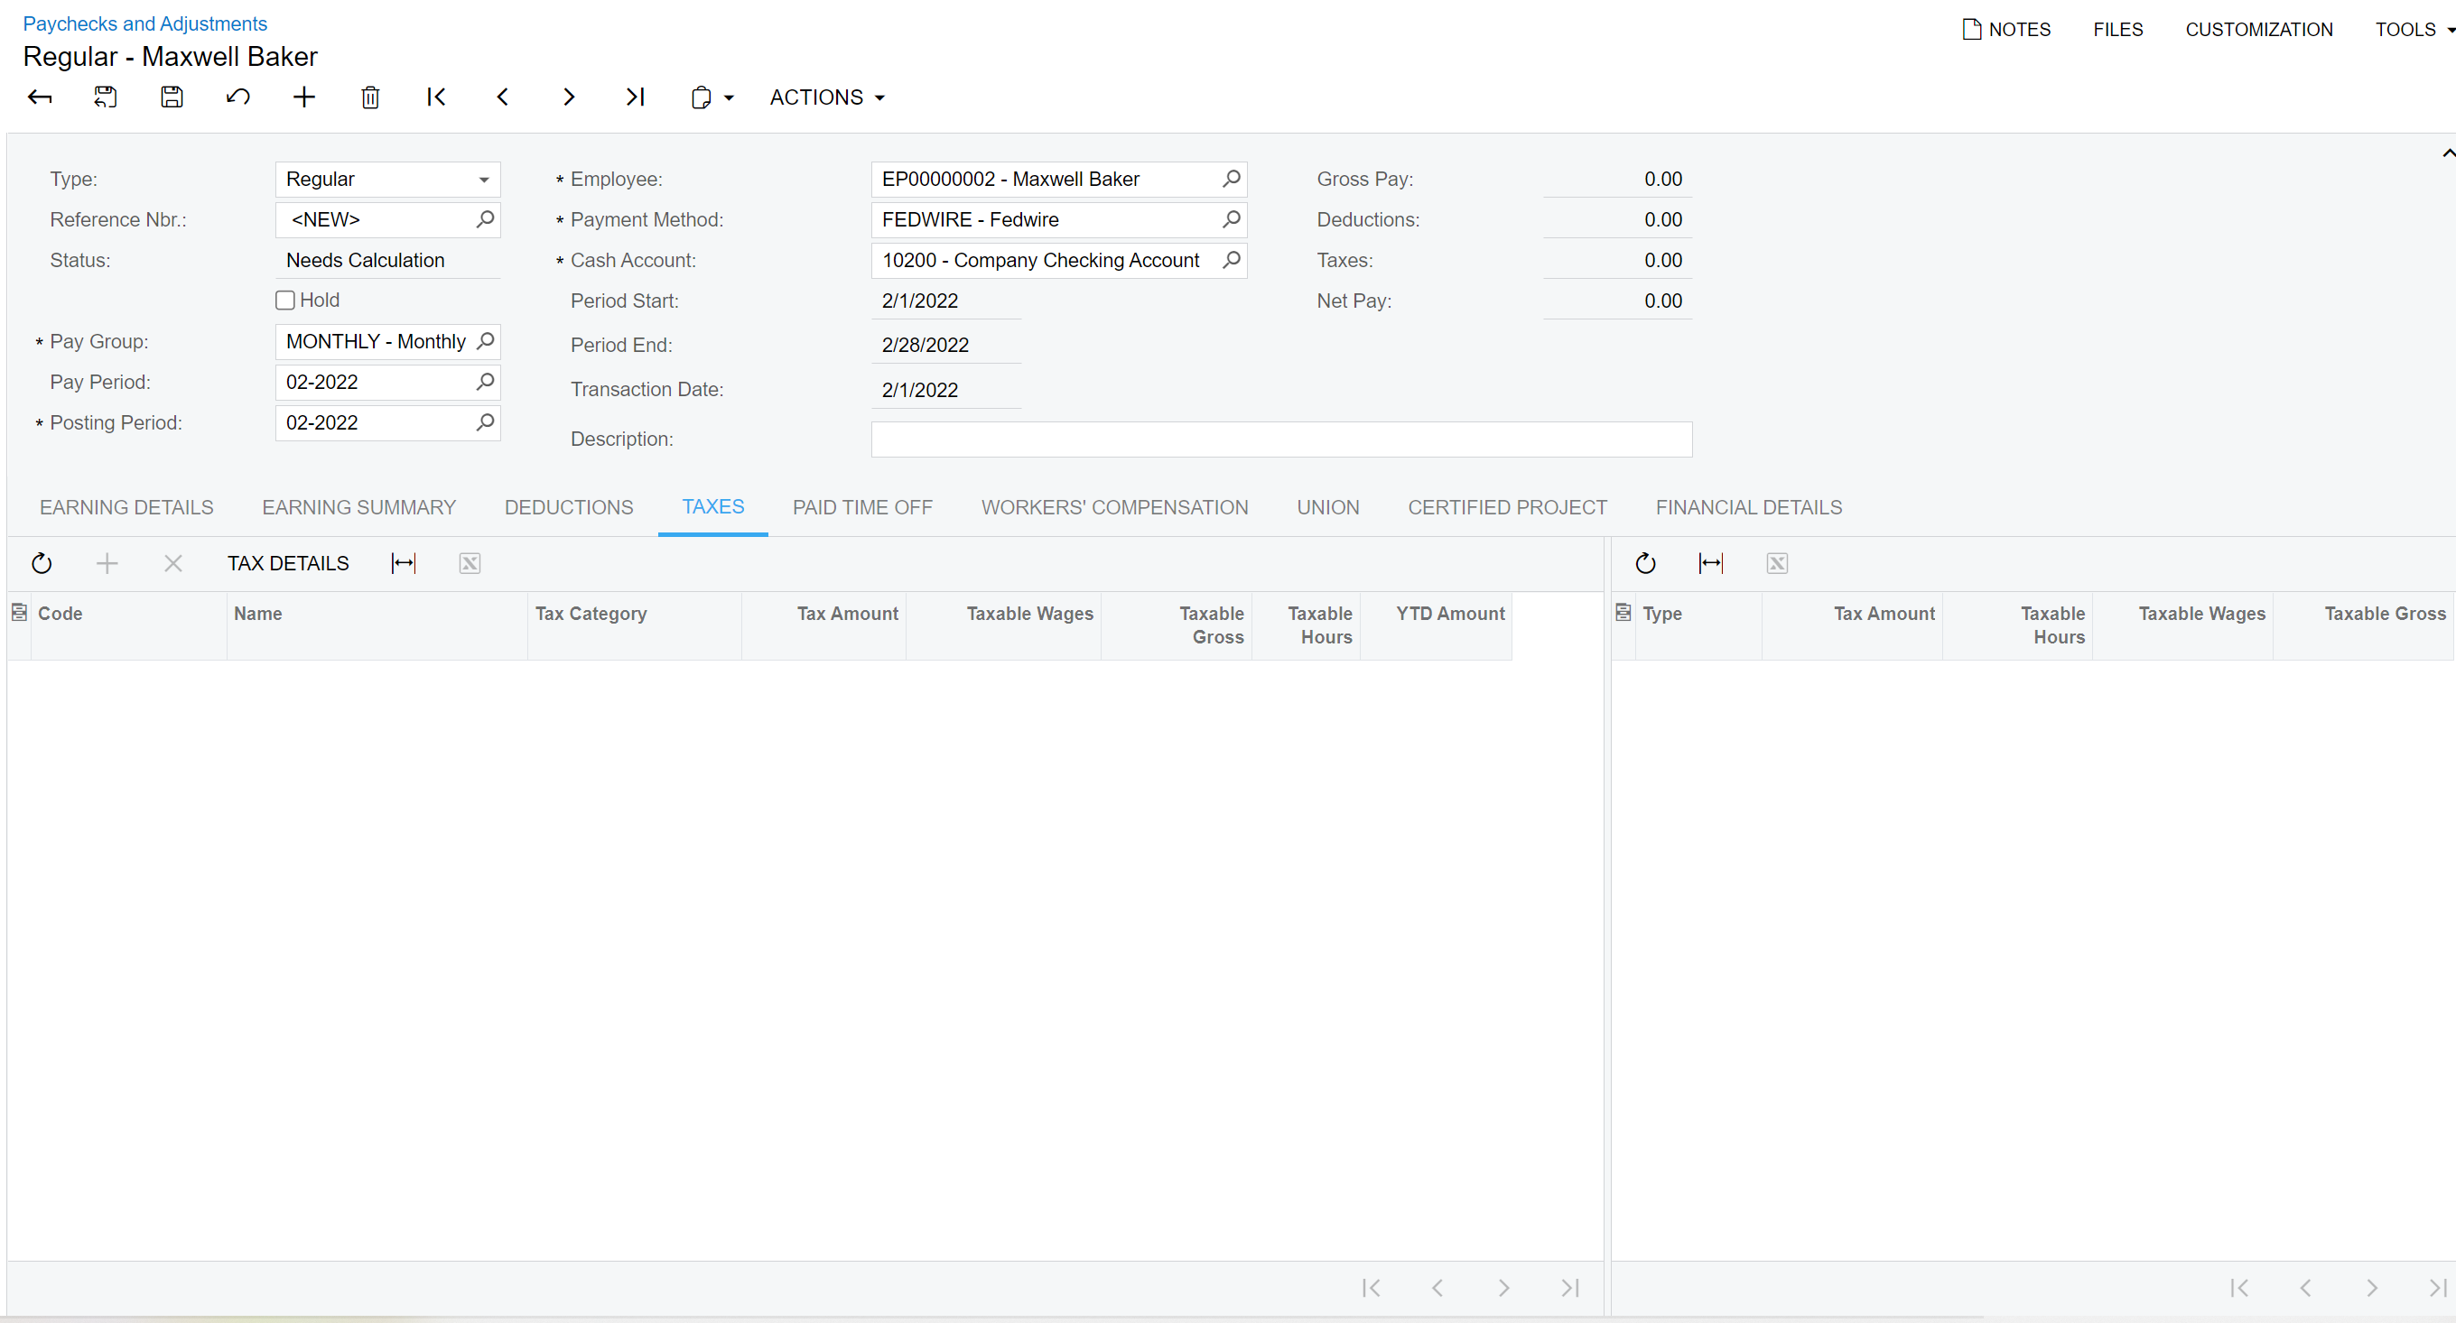This screenshot has height=1323, width=2456.
Task: Add a row in the taxes grid
Action: click(107, 563)
